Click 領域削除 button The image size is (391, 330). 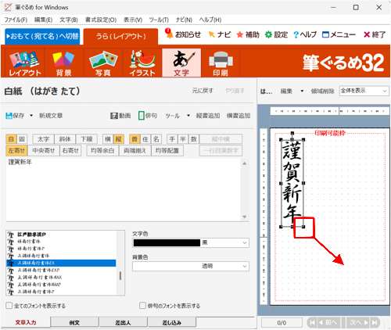point(322,91)
